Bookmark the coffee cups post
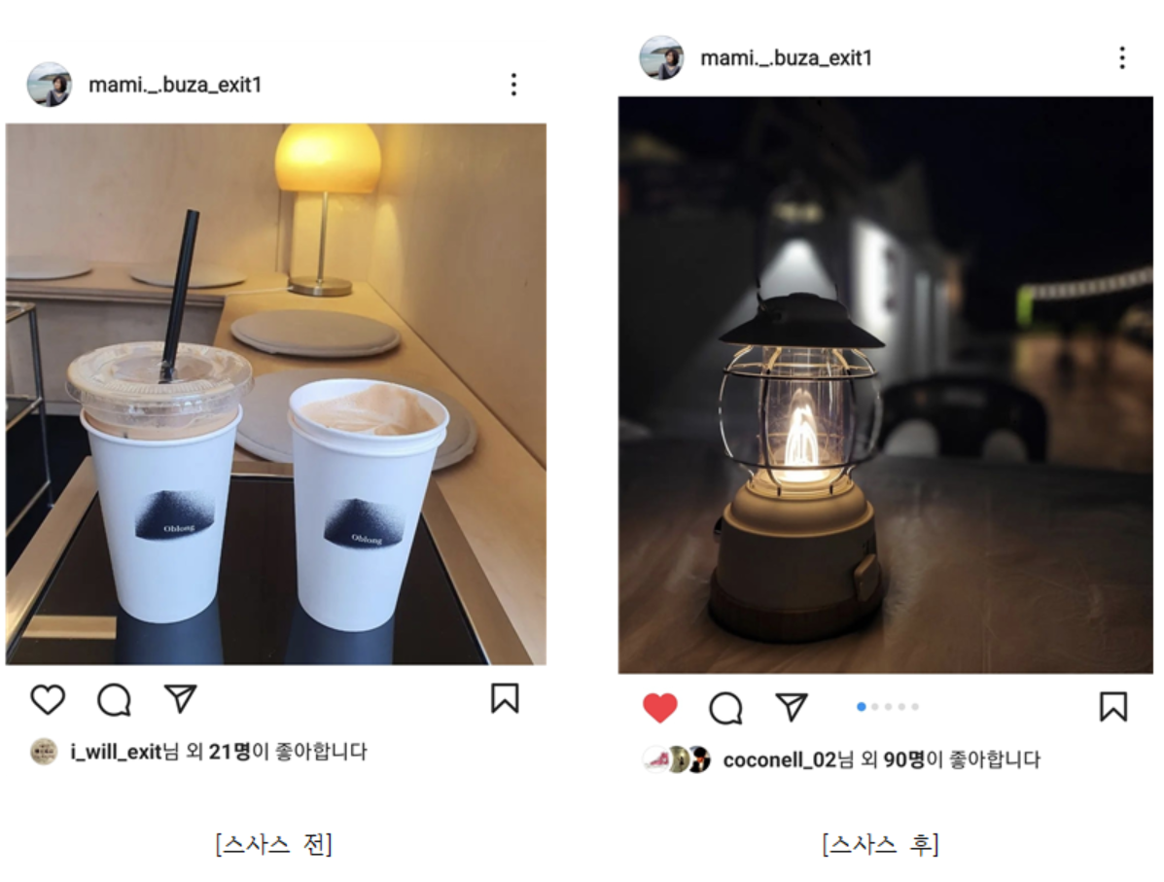Image resolution: width=1164 pixels, height=882 pixels. tap(505, 698)
